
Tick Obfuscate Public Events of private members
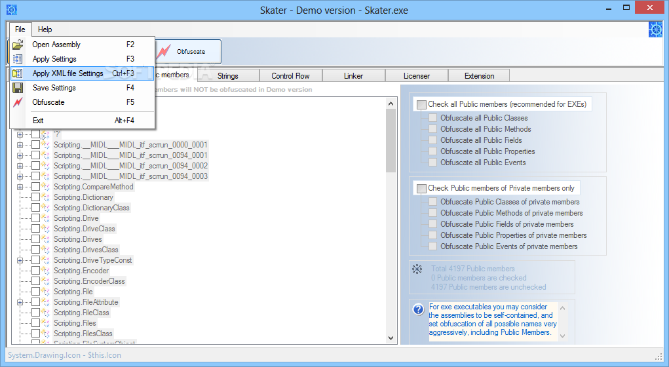432,246
